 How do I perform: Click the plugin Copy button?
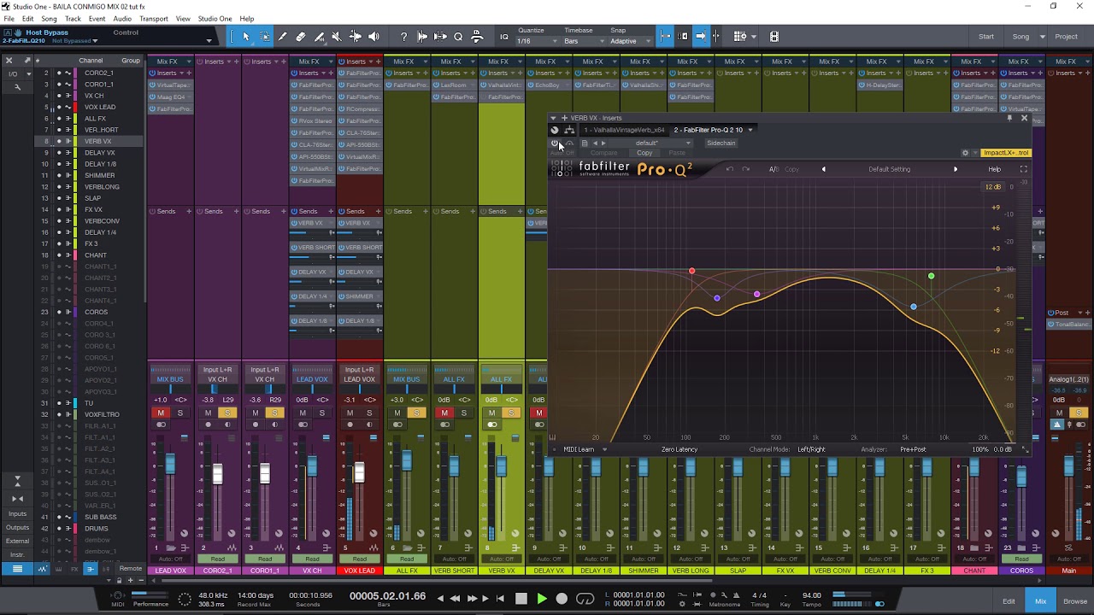point(644,153)
